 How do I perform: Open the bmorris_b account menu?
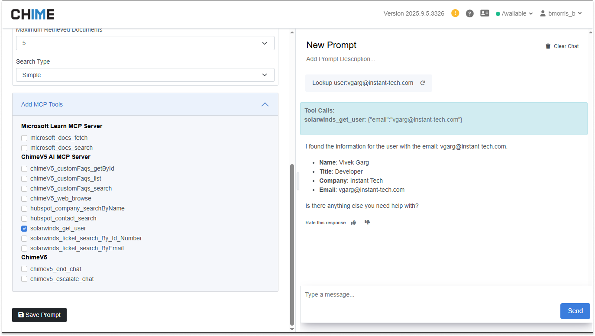(x=561, y=13)
